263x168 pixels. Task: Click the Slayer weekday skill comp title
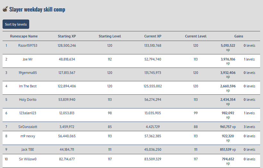tap(37, 9)
